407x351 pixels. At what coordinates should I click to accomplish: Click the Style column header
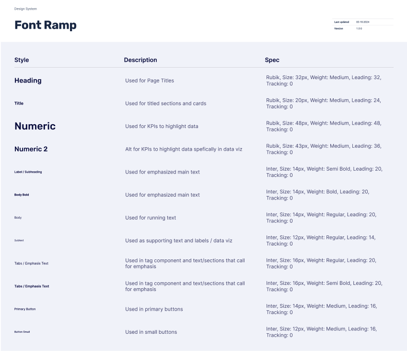point(22,60)
